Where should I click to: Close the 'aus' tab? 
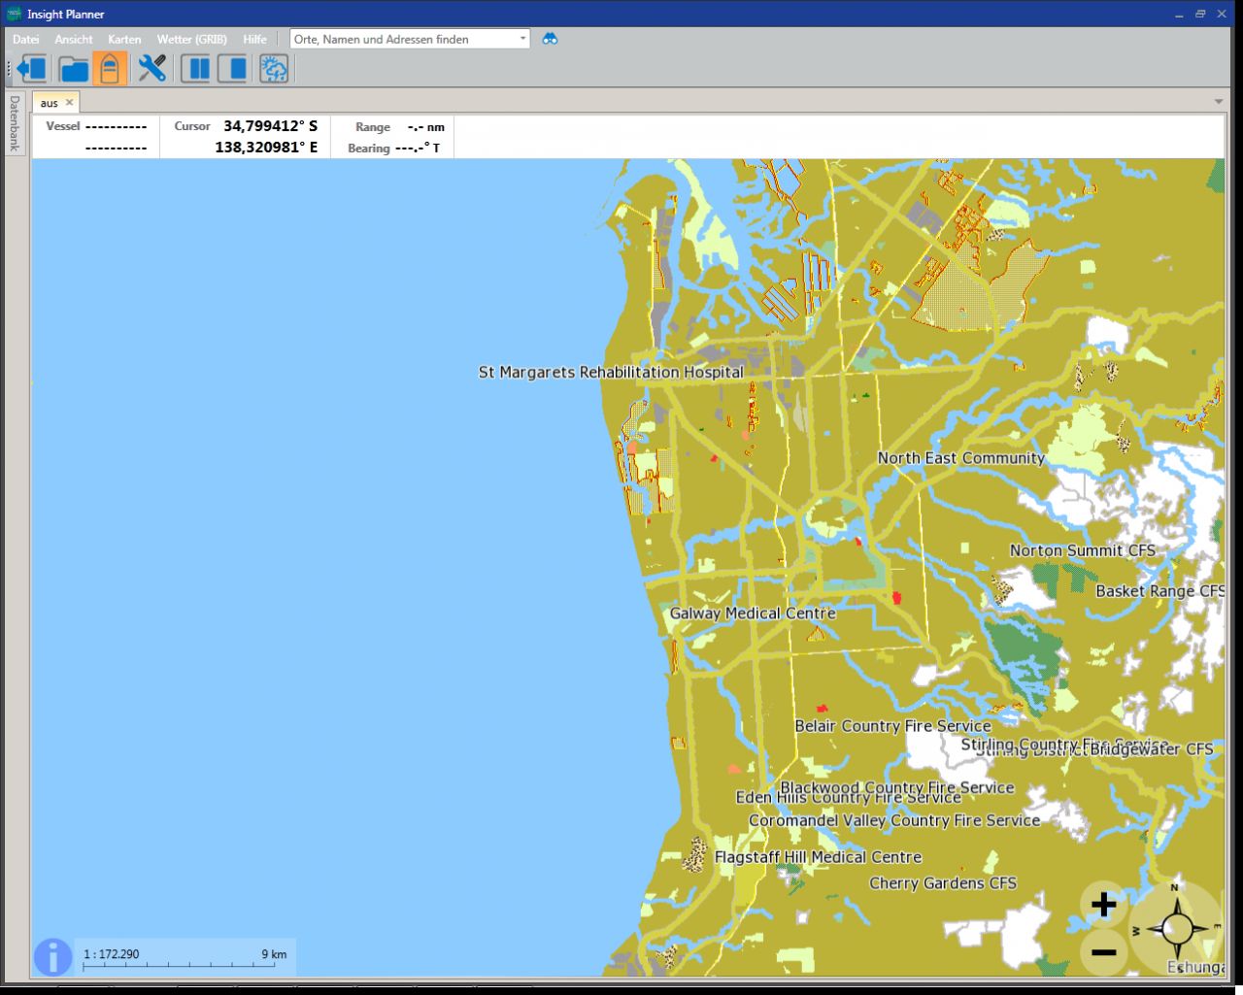pyautogui.click(x=69, y=103)
